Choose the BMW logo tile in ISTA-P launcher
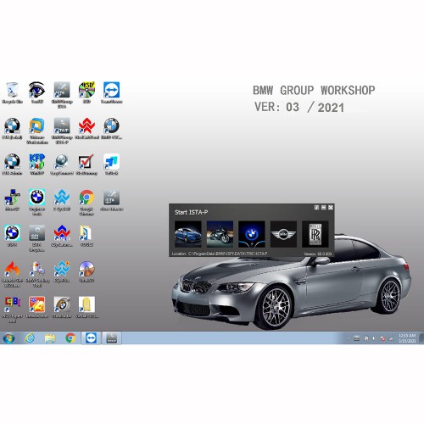Image resolution: width=424 pixels, height=424 pixels. [252, 234]
